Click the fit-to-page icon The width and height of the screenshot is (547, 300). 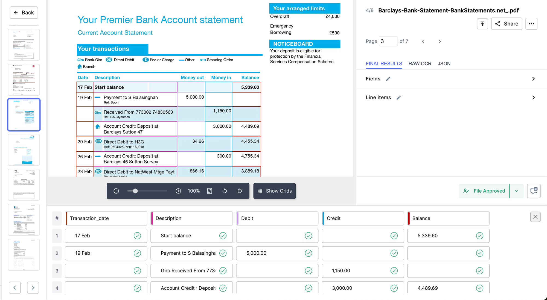coord(210,191)
